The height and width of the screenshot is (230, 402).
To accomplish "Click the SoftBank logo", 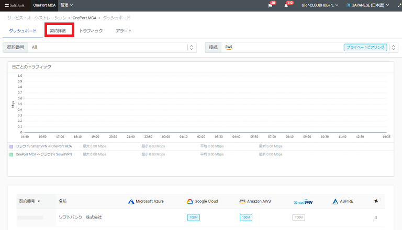I will point(14,5).
